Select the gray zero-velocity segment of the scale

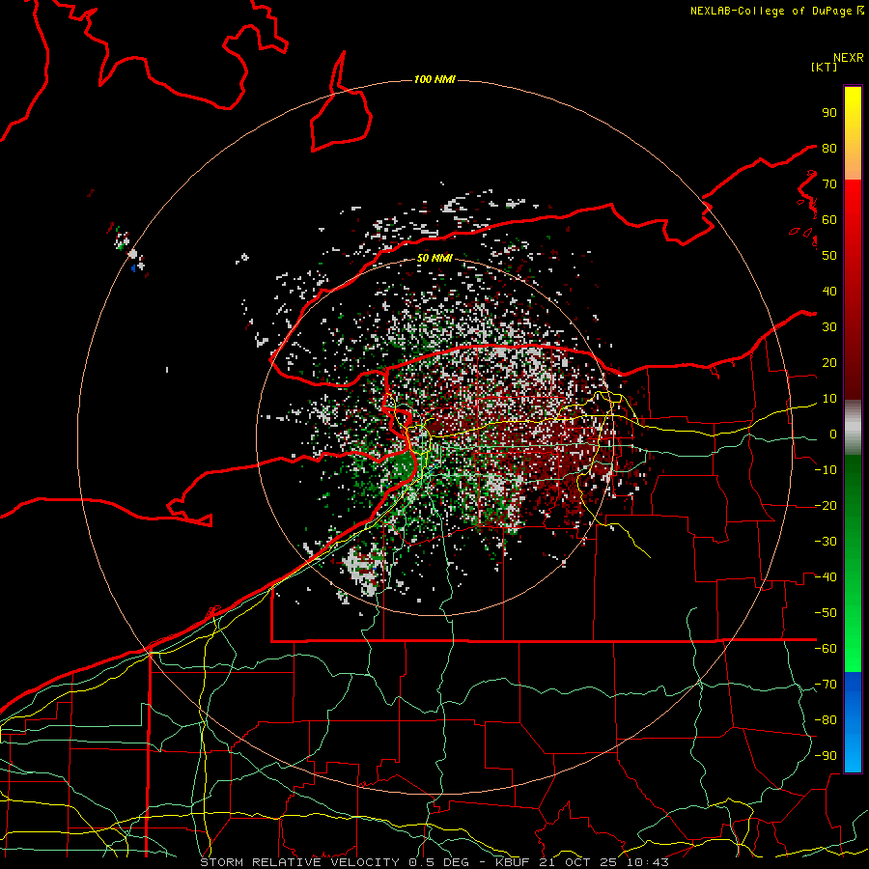[853, 428]
